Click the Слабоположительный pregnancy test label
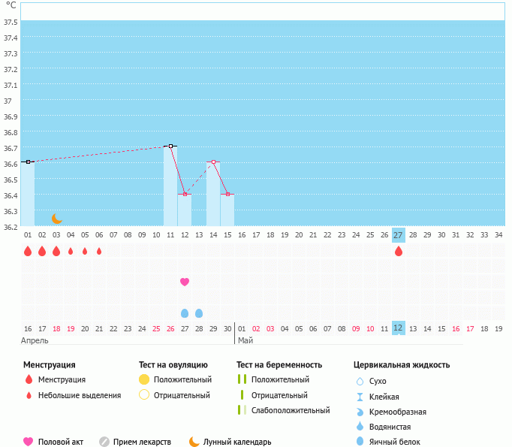 pos(291,410)
